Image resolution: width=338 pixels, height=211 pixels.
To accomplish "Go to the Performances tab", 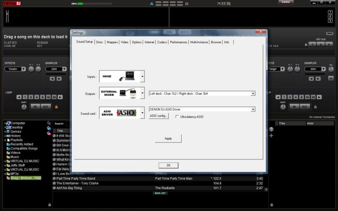I will coord(178,42).
